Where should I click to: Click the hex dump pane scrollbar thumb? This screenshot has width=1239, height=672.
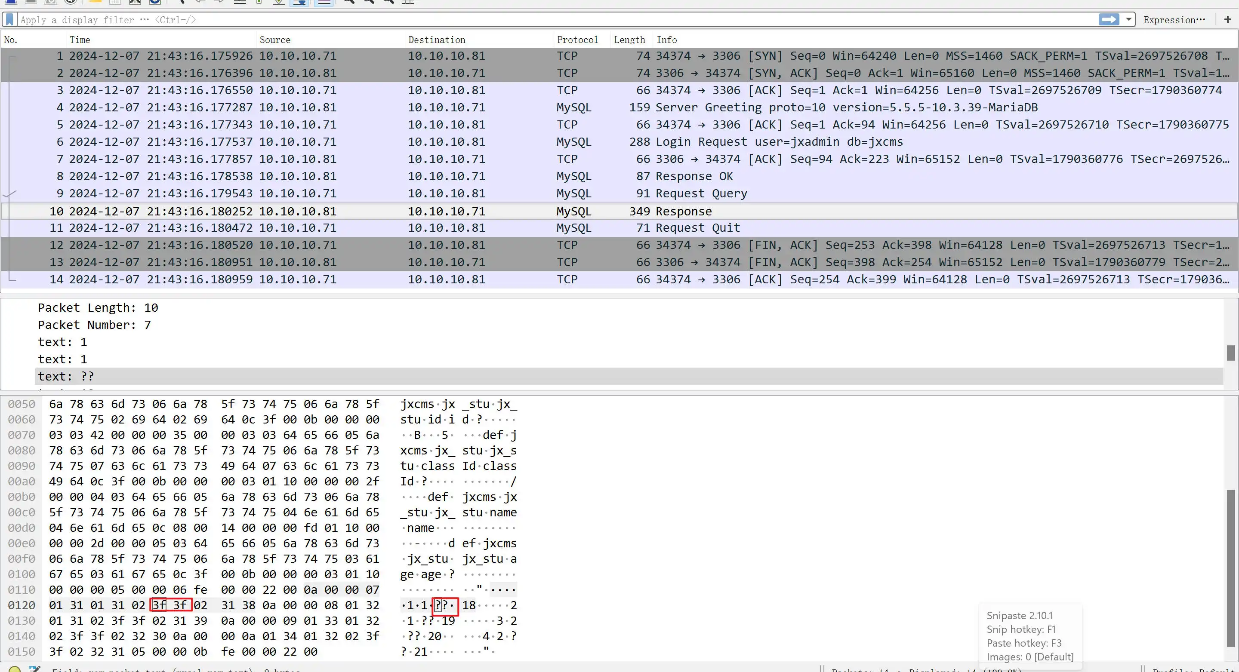pyautogui.click(x=1231, y=568)
